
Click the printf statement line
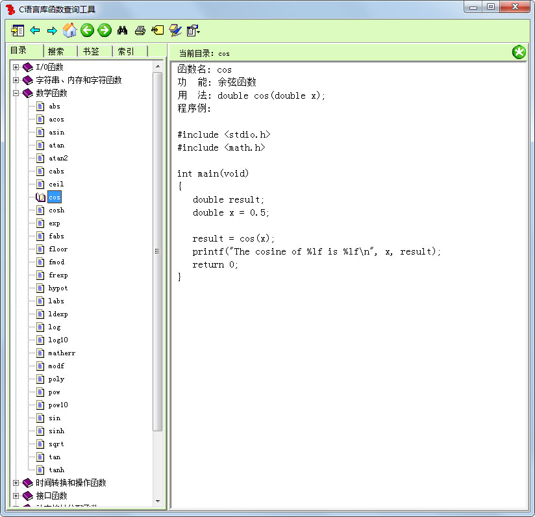click(x=317, y=252)
